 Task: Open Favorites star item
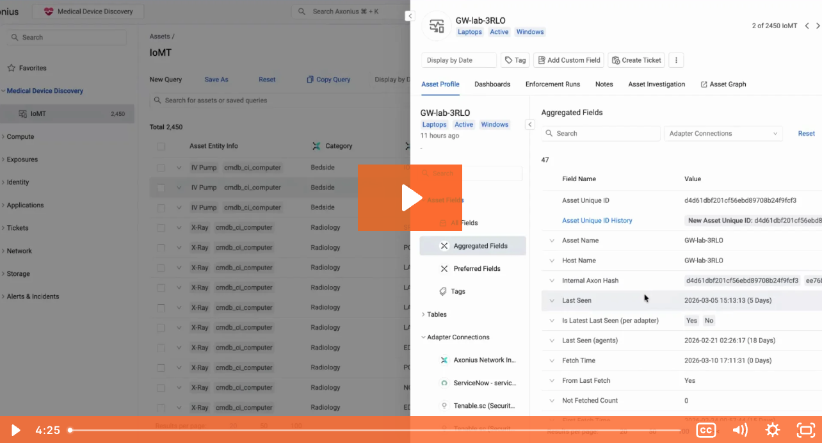pyautogui.click(x=27, y=68)
